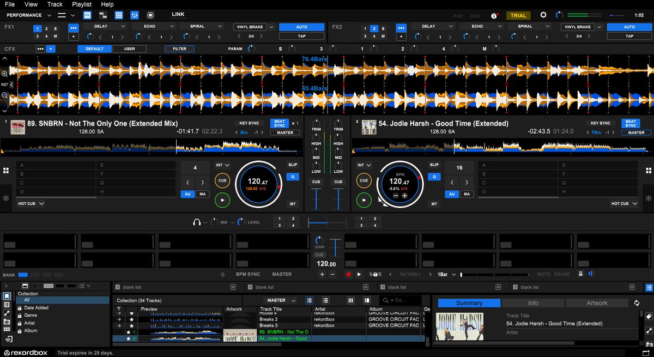The image size is (654, 357).
Task: Open the mixer panel icon
Action: (135, 15)
